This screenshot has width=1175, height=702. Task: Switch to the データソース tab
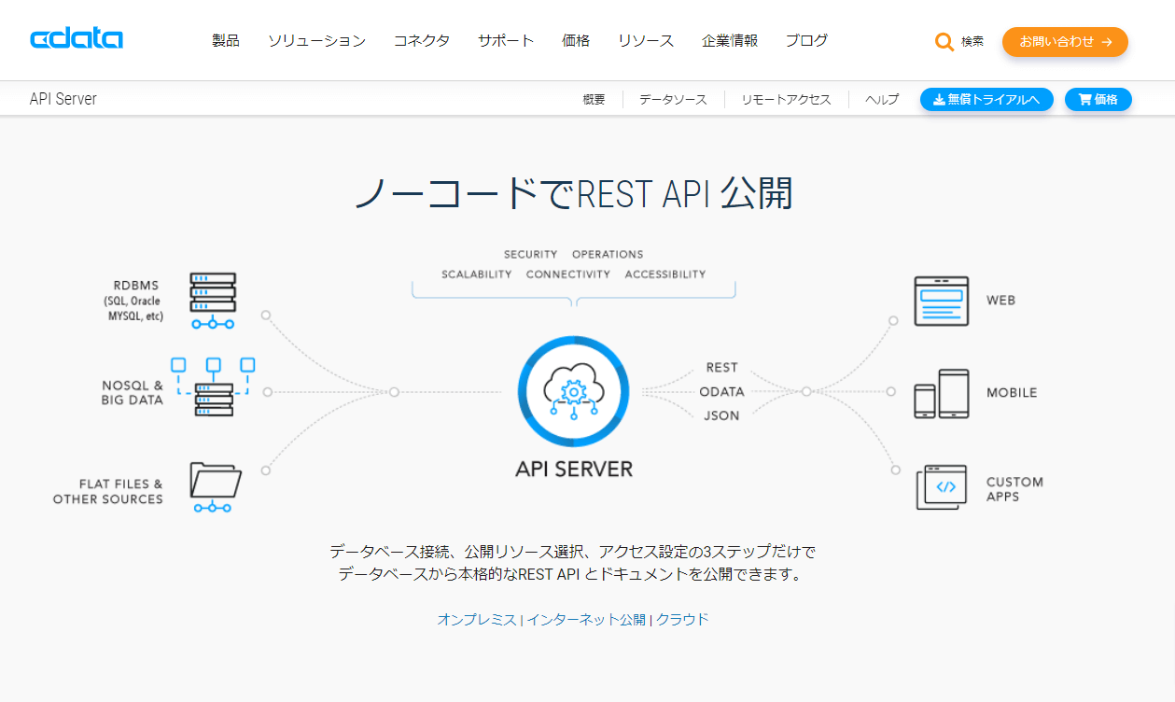673,99
